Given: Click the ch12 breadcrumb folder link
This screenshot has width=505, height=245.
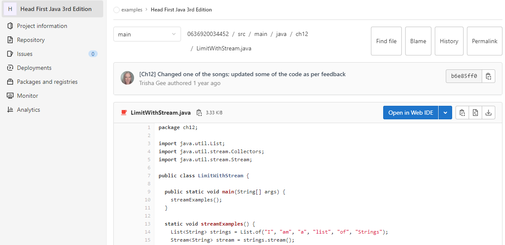Looking at the screenshot, I should tap(302, 34).
